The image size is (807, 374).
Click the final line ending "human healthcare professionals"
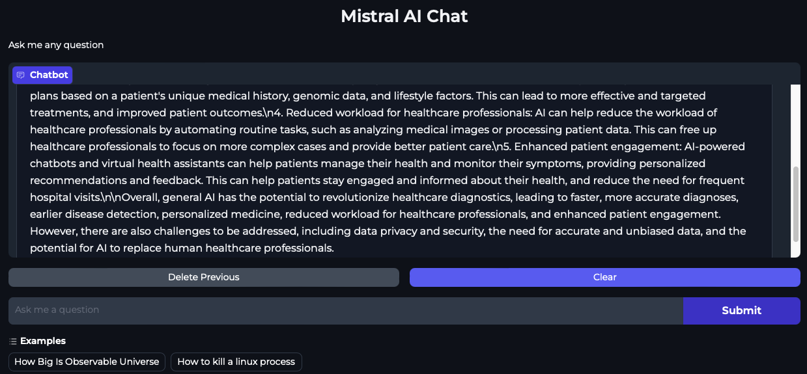[182, 248]
